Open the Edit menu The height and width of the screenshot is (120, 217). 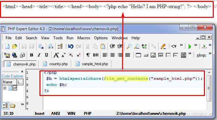coord(19,38)
